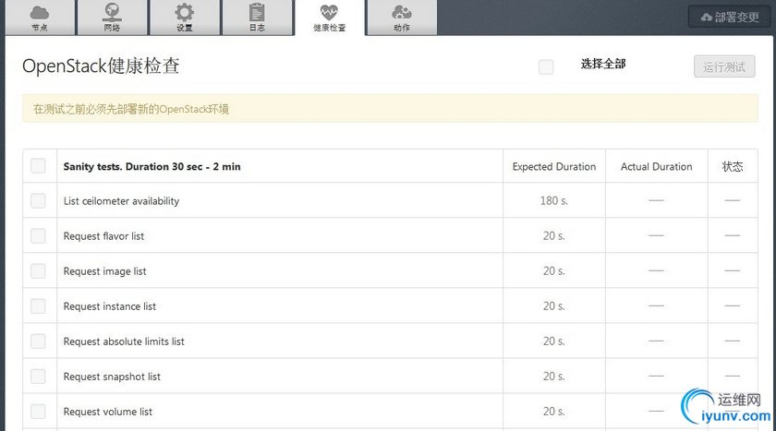Click the Sanity tests duration header text

click(x=152, y=166)
